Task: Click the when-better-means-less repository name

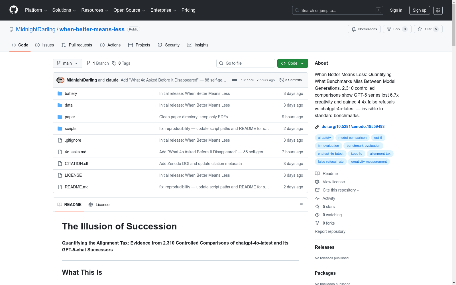Action: (x=92, y=29)
